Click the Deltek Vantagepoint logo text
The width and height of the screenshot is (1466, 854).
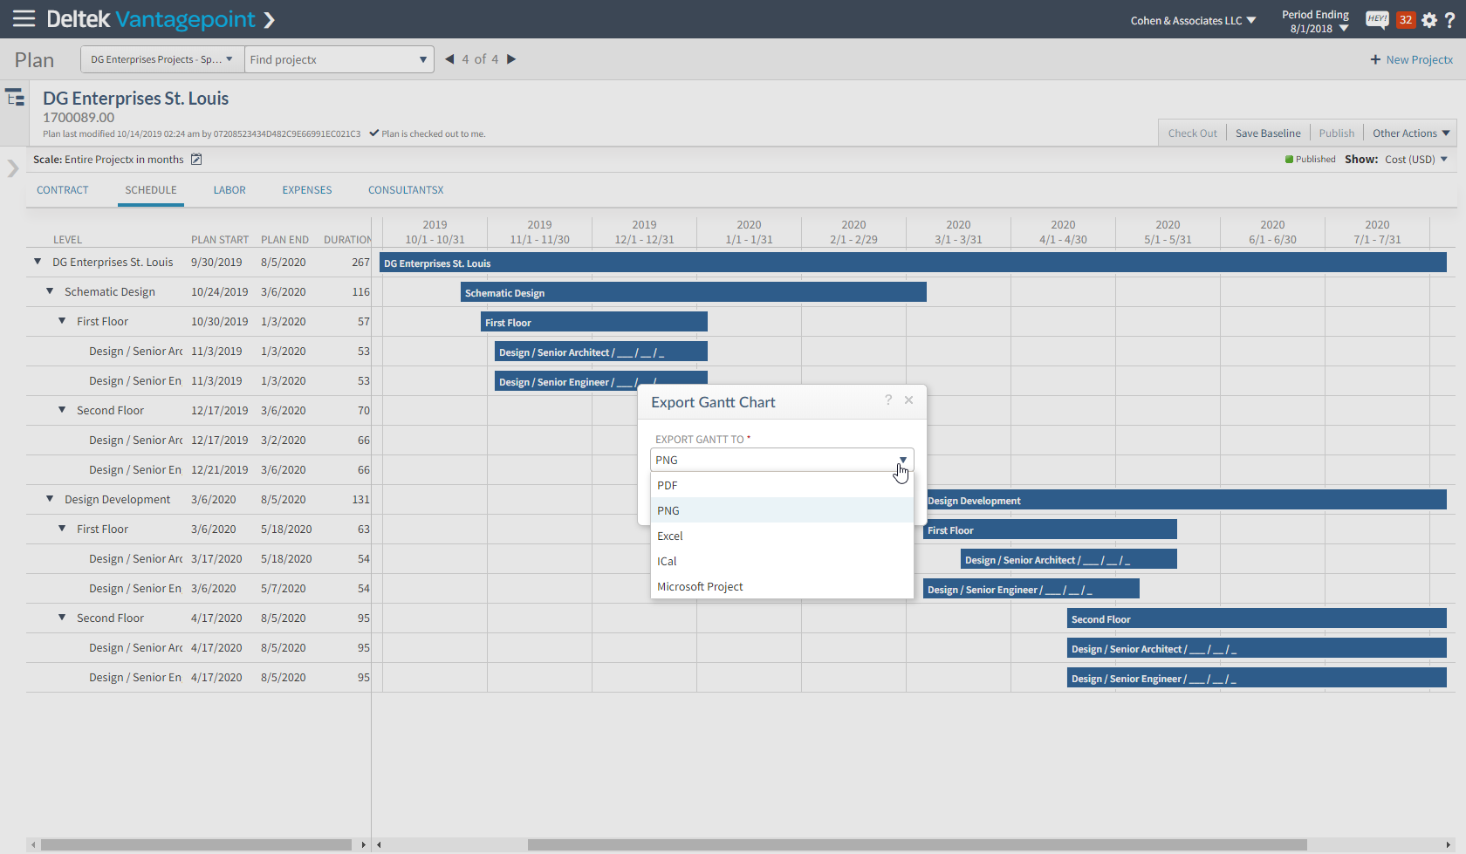pos(150,19)
